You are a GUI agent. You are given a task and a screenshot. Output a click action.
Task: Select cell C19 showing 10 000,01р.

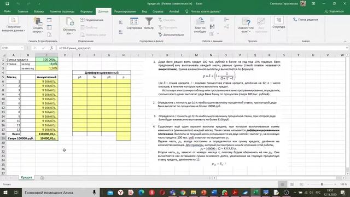[46, 138]
